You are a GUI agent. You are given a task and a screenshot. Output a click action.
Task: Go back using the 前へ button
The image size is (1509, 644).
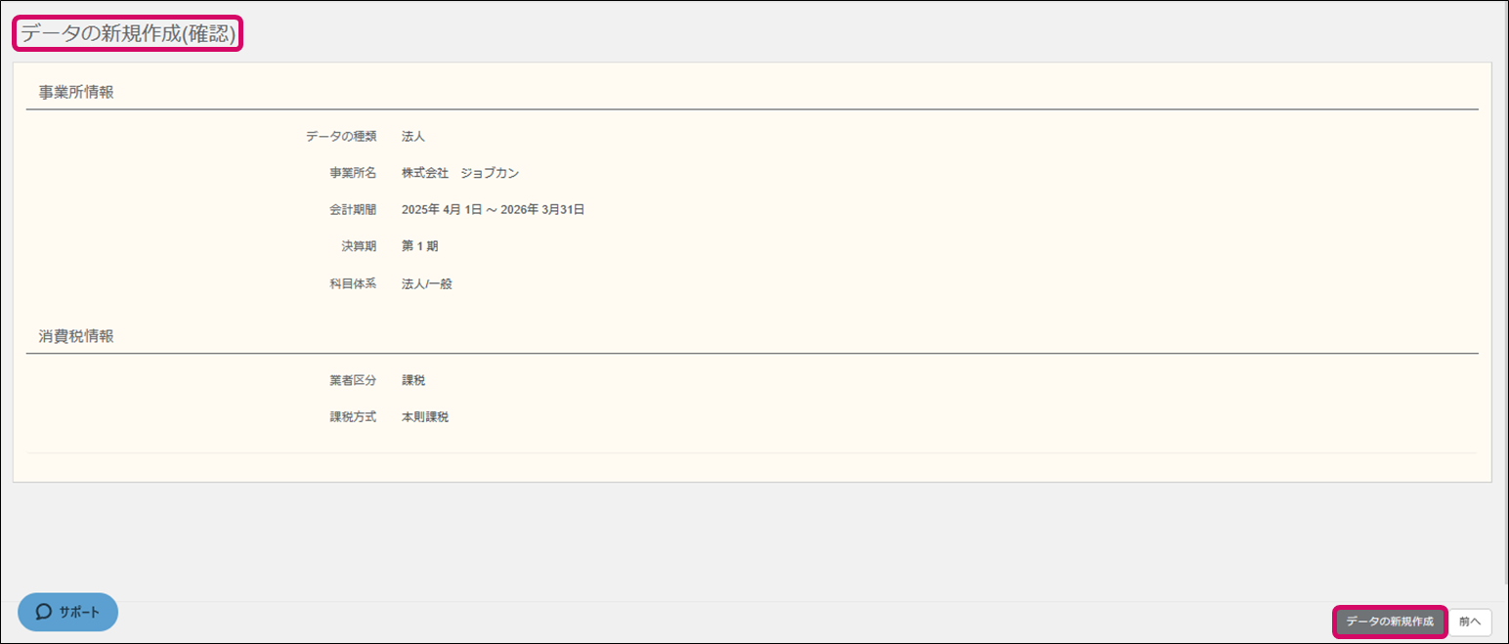1470,622
